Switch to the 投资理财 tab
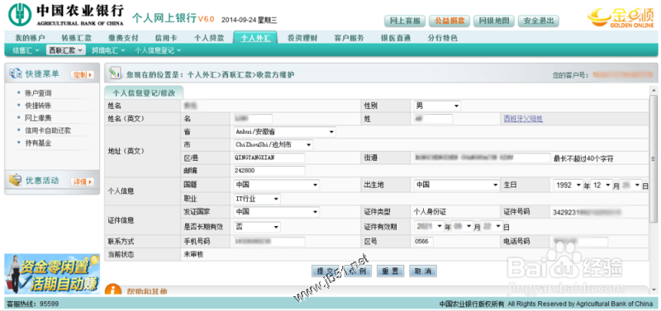Image resolution: width=661 pixels, height=311 pixels. point(302,38)
